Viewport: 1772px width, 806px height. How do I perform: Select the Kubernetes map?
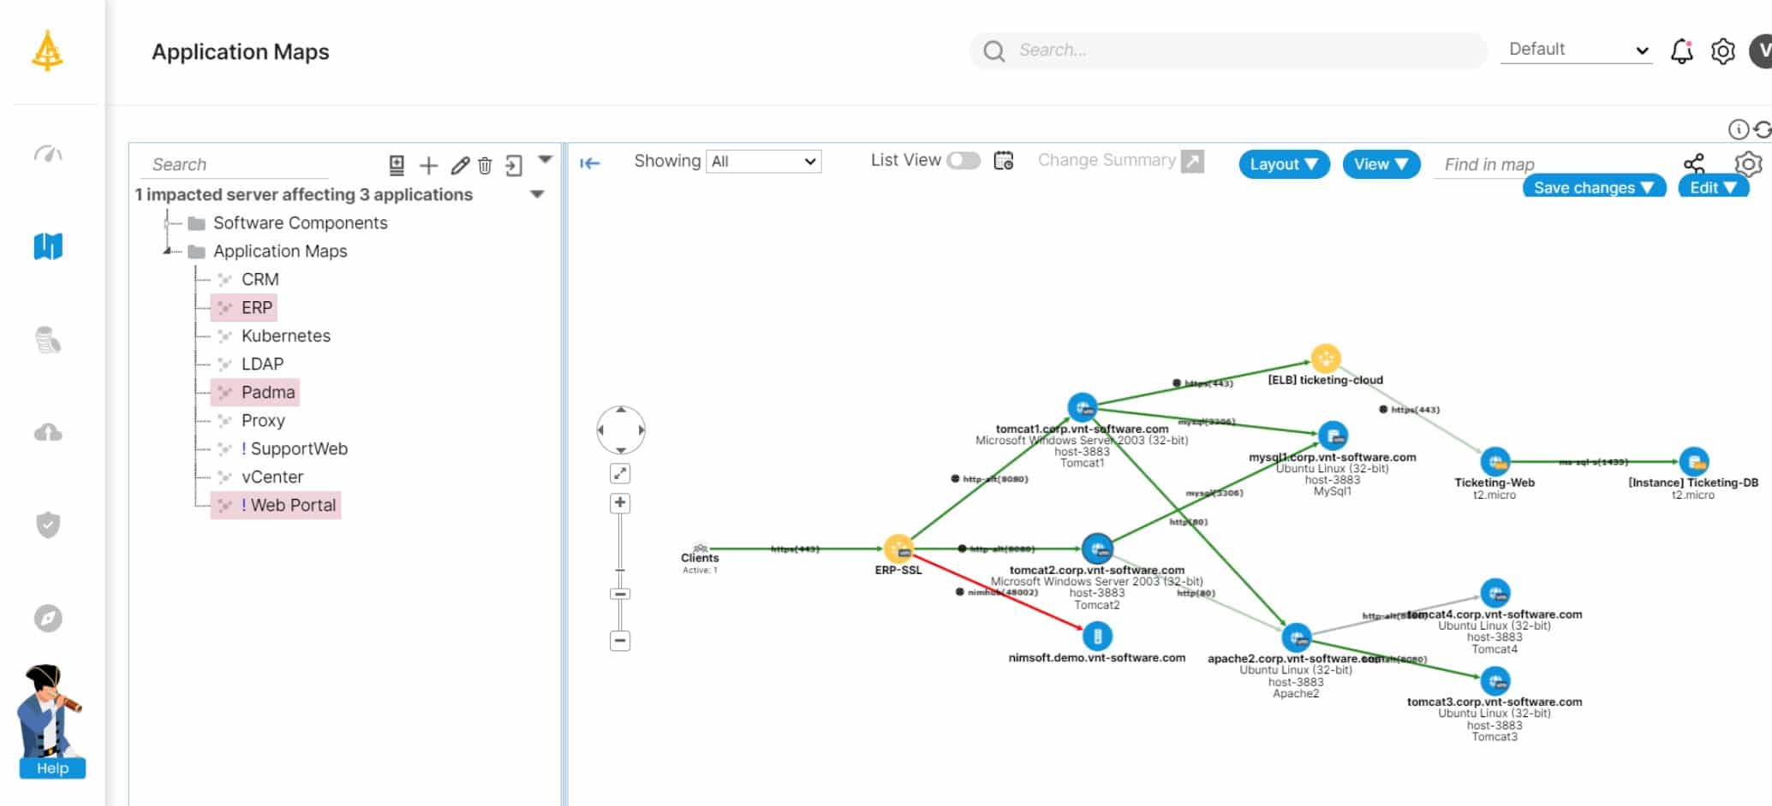pyautogui.click(x=286, y=335)
